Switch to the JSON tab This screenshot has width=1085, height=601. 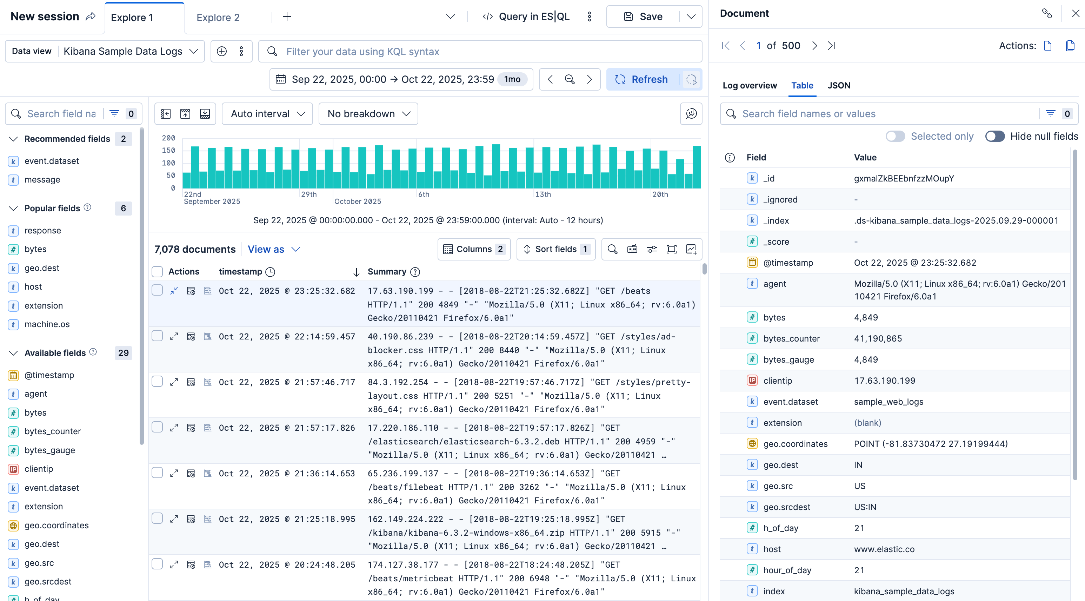[839, 86]
